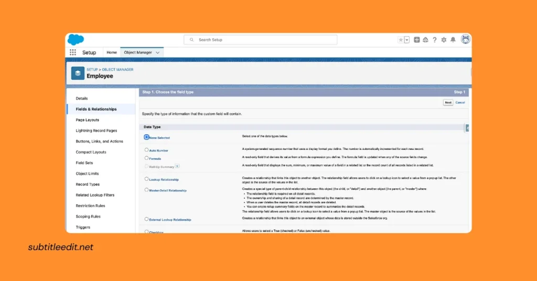Image resolution: width=537 pixels, height=281 pixels.
Task: Click the Next button
Action: coord(447,102)
